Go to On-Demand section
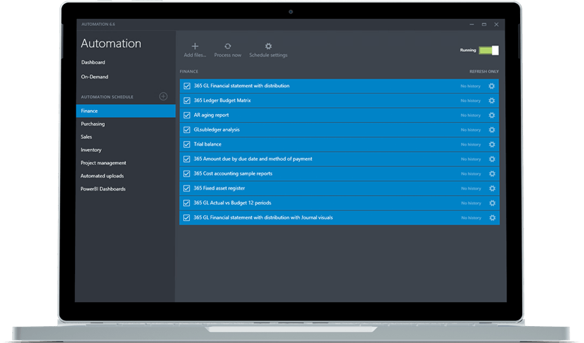584x343 pixels. (95, 77)
